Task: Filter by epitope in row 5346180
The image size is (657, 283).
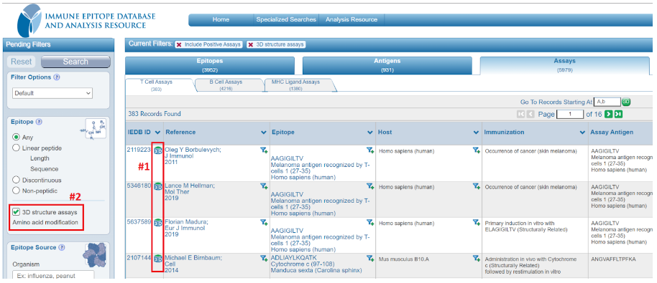Action: click(x=370, y=186)
